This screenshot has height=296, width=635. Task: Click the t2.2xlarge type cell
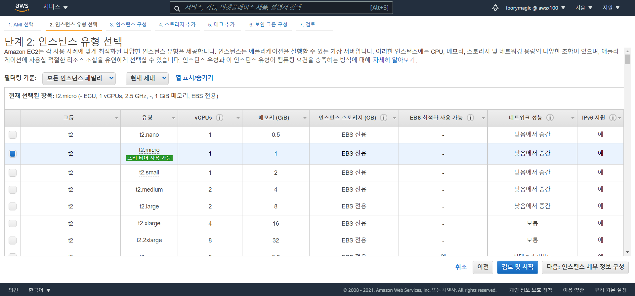[149, 240]
